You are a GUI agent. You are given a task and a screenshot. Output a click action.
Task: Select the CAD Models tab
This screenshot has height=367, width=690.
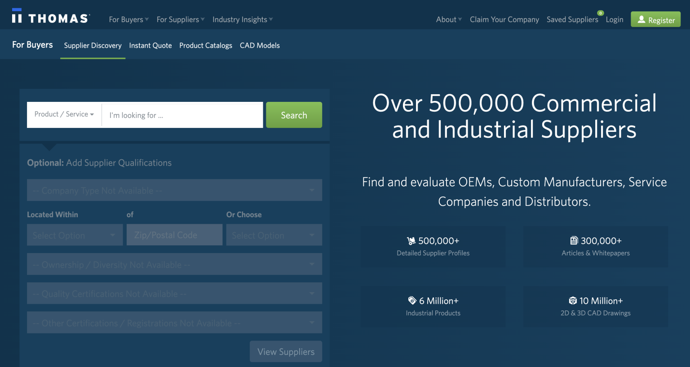260,45
